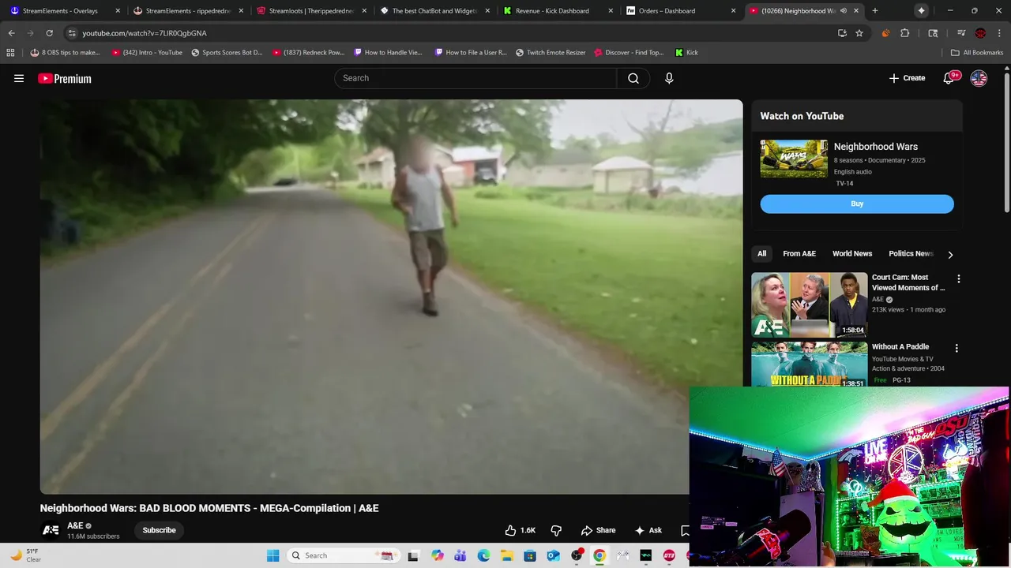Open options for Without A Paddle video
1011x568 pixels.
click(x=957, y=348)
